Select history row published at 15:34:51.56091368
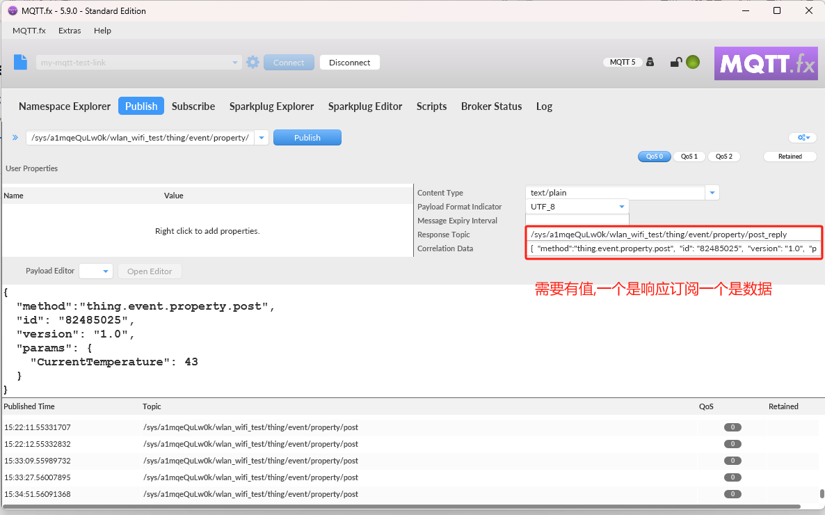The width and height of the screenshot is (825, 515). (x=410, y=494)
